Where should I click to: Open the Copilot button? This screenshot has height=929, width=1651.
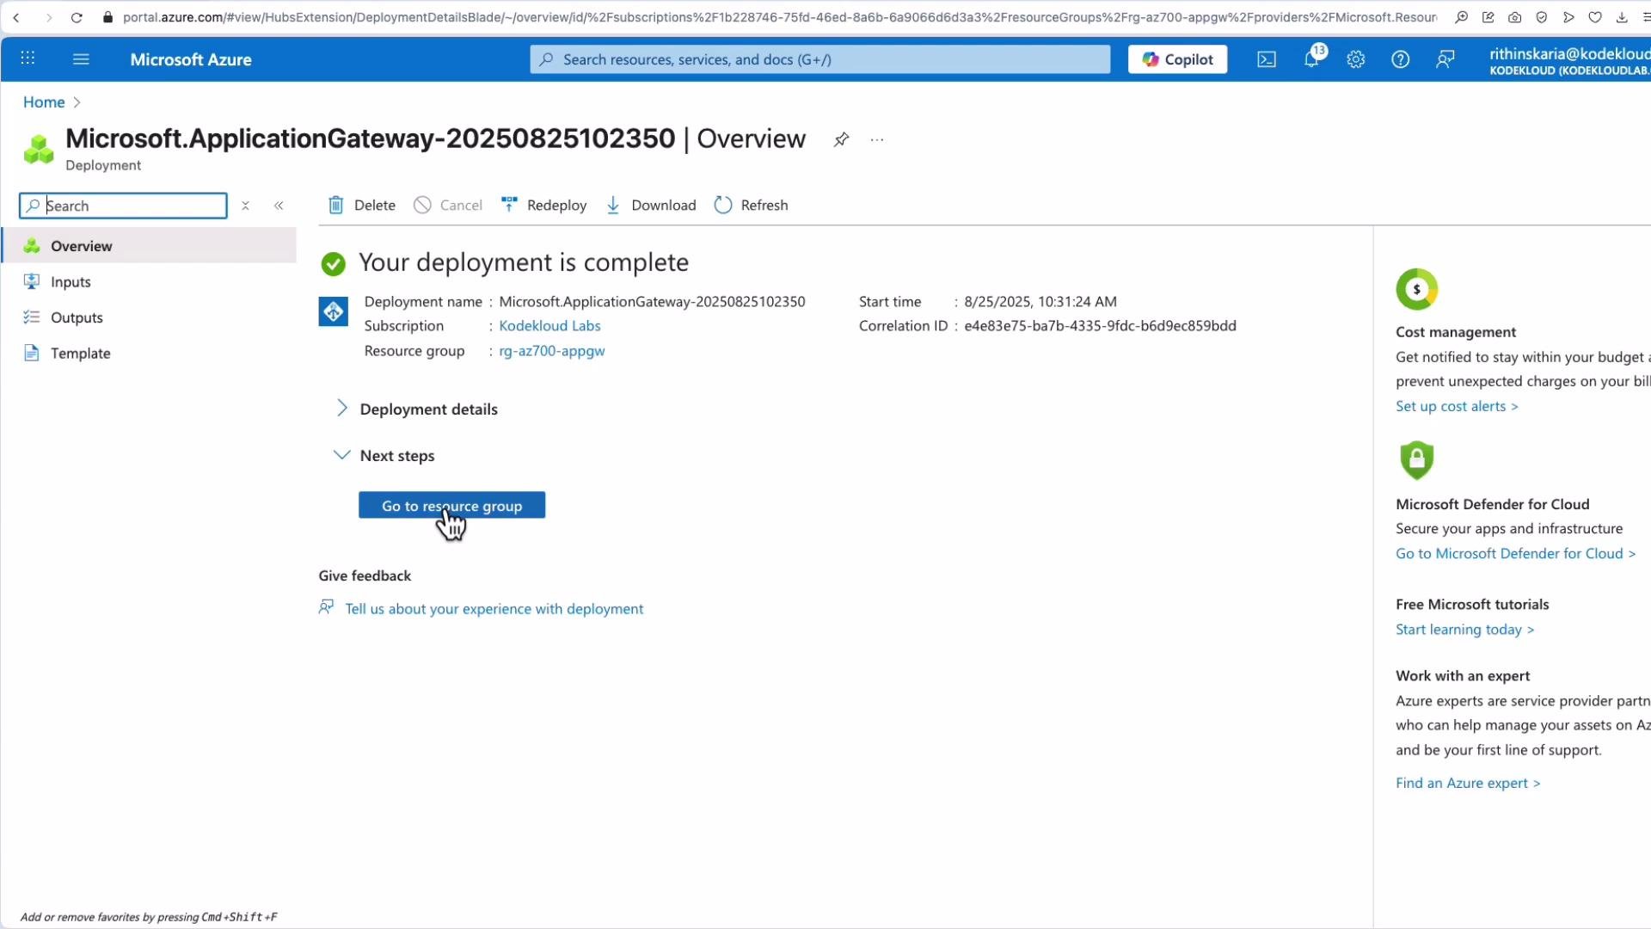tap(1177, 58)
